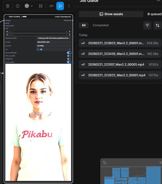Viewport: 162px width, 184px height.
Task: Open node color dropdown chevron
Action: (x=32, y=6)
